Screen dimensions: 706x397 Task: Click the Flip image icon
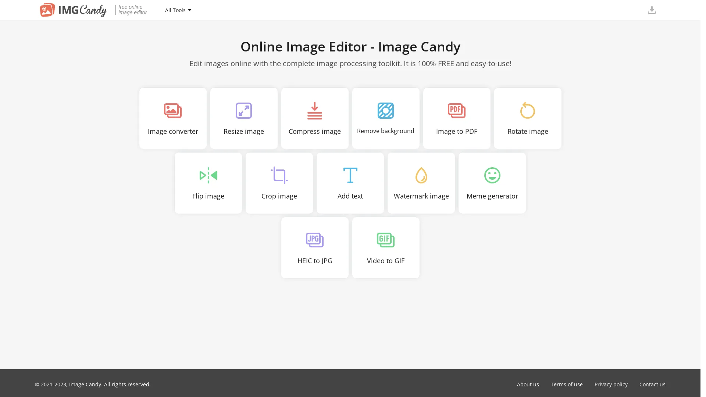208,175
